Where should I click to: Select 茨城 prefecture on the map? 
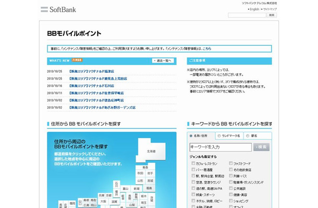coord(152,199)
